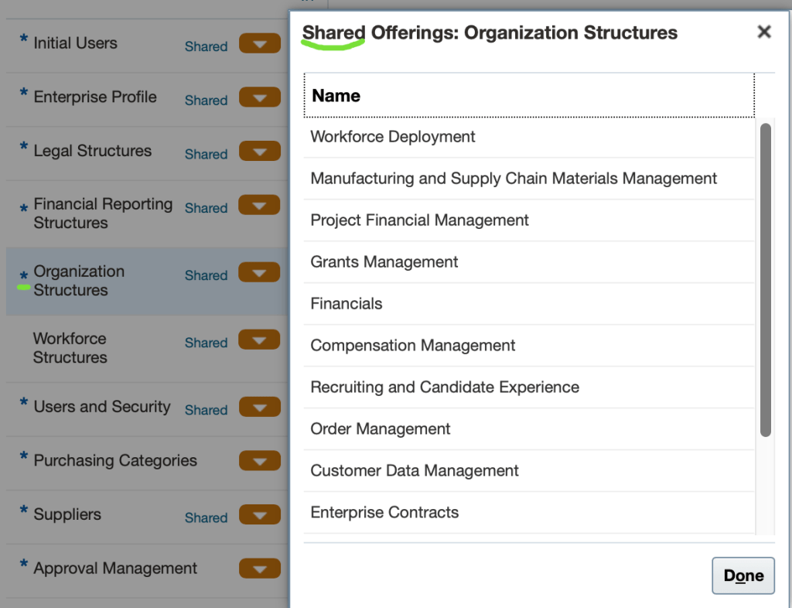This screenshot has width=792, height=608.
Task: Click Users and Security arrow icon
Action: click(259, 408)
